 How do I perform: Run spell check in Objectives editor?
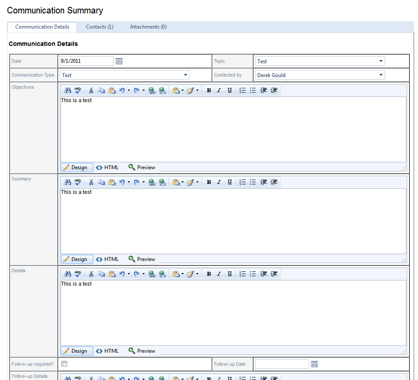78,90
